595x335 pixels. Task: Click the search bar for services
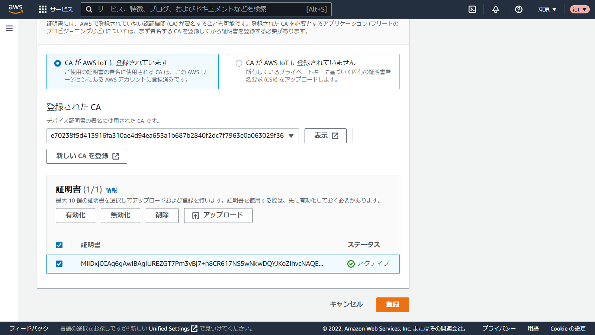point(206,9)
